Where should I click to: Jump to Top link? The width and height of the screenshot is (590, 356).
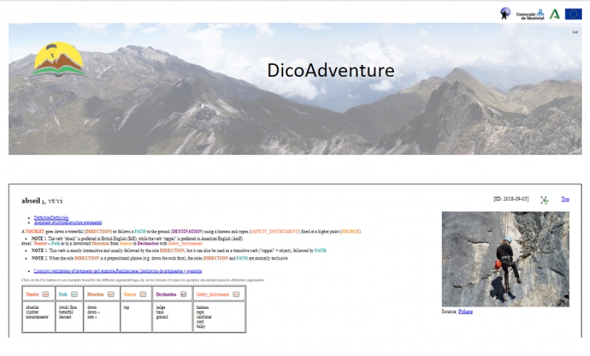pyautogui.click(x=565, y=199)
